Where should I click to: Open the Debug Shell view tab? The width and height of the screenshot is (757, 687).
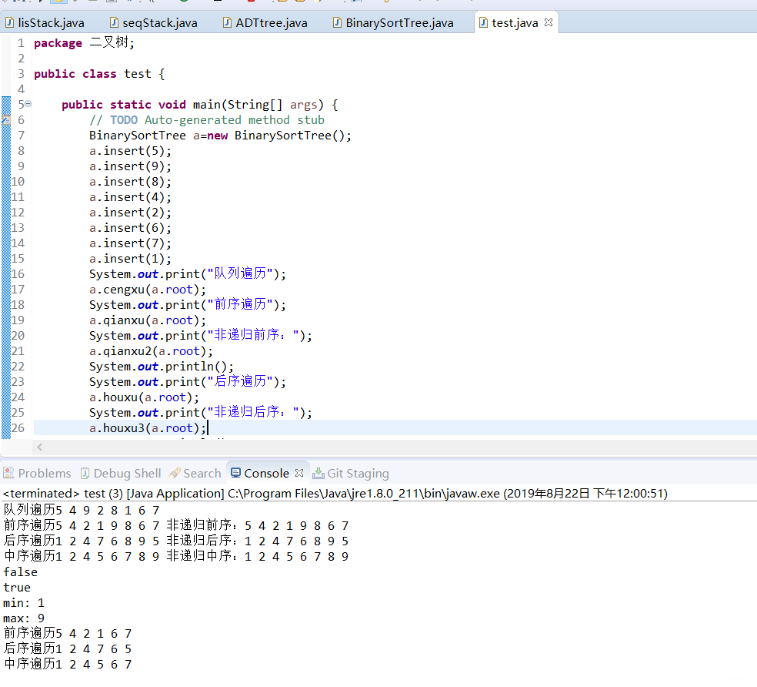121,474
